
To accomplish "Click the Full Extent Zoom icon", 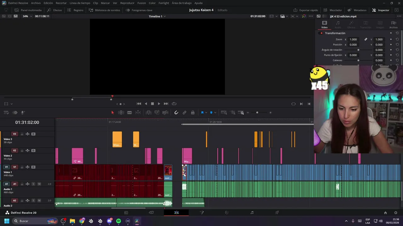I will point(224,113).
